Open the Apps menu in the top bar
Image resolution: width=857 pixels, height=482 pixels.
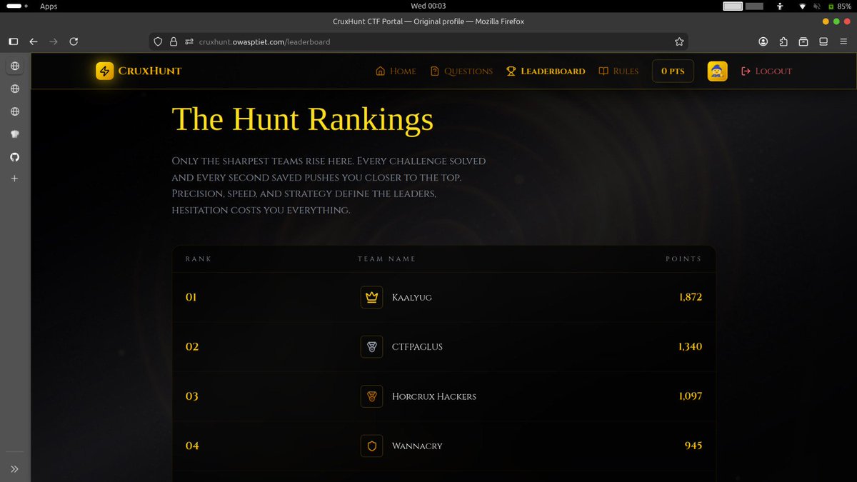(49, 6)
